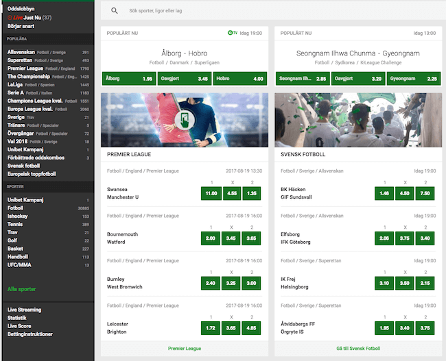This screenshot has height=361, width=446.
Task: Open IK Frej vs Helsingborg match
Action: coord(294,283)
